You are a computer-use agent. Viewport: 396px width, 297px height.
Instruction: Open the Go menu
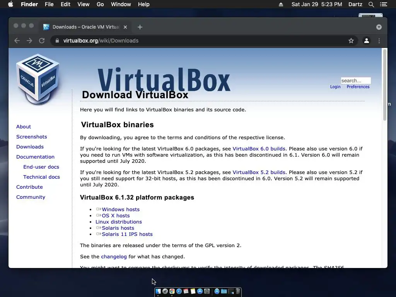coord(100,4)
